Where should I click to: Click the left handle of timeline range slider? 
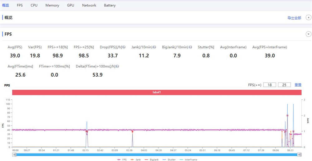click(14, 155)
